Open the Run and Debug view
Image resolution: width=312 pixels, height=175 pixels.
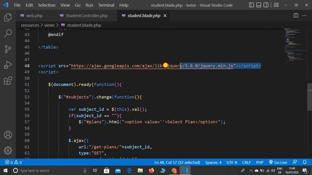pos(8,65)
